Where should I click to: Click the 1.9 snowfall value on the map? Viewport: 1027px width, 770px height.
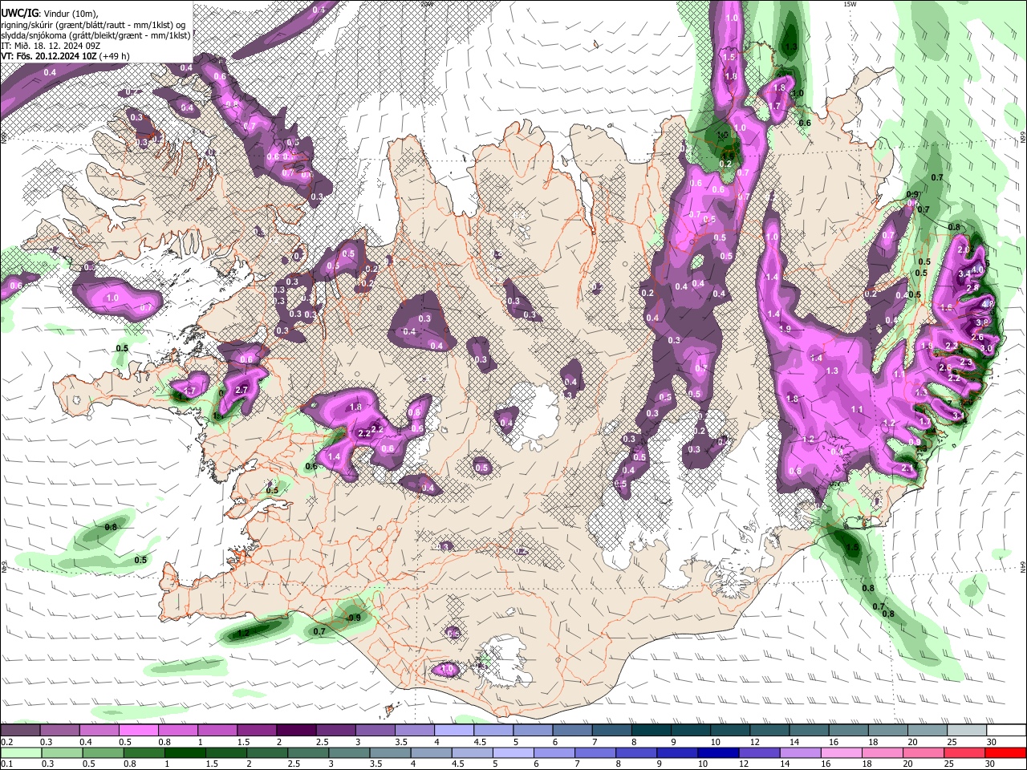coord(785,329)
